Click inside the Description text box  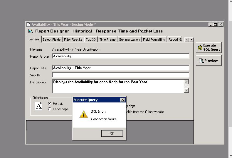click(118, 86)
